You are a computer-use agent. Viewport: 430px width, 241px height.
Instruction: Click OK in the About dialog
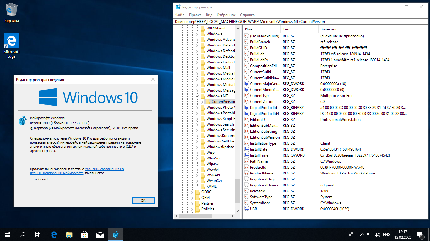pyautogui.click(x=143, y=200)
